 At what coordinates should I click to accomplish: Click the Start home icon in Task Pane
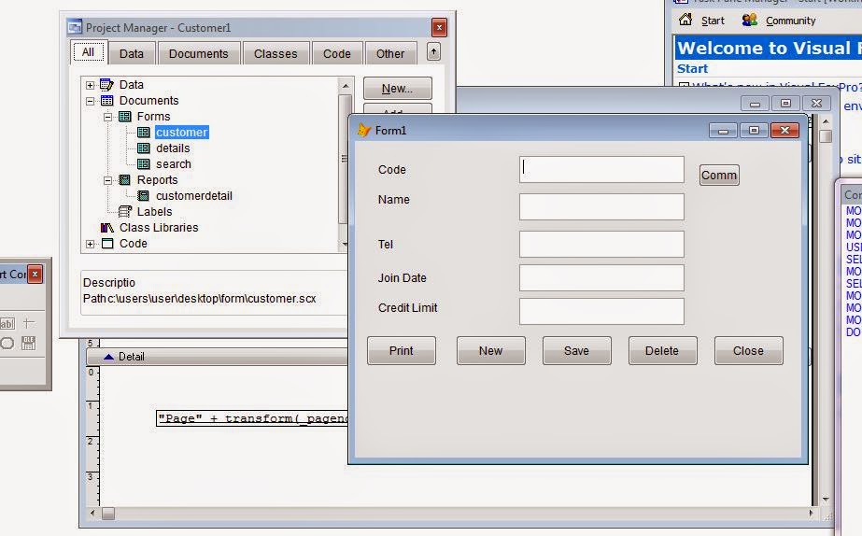point(685,20)
